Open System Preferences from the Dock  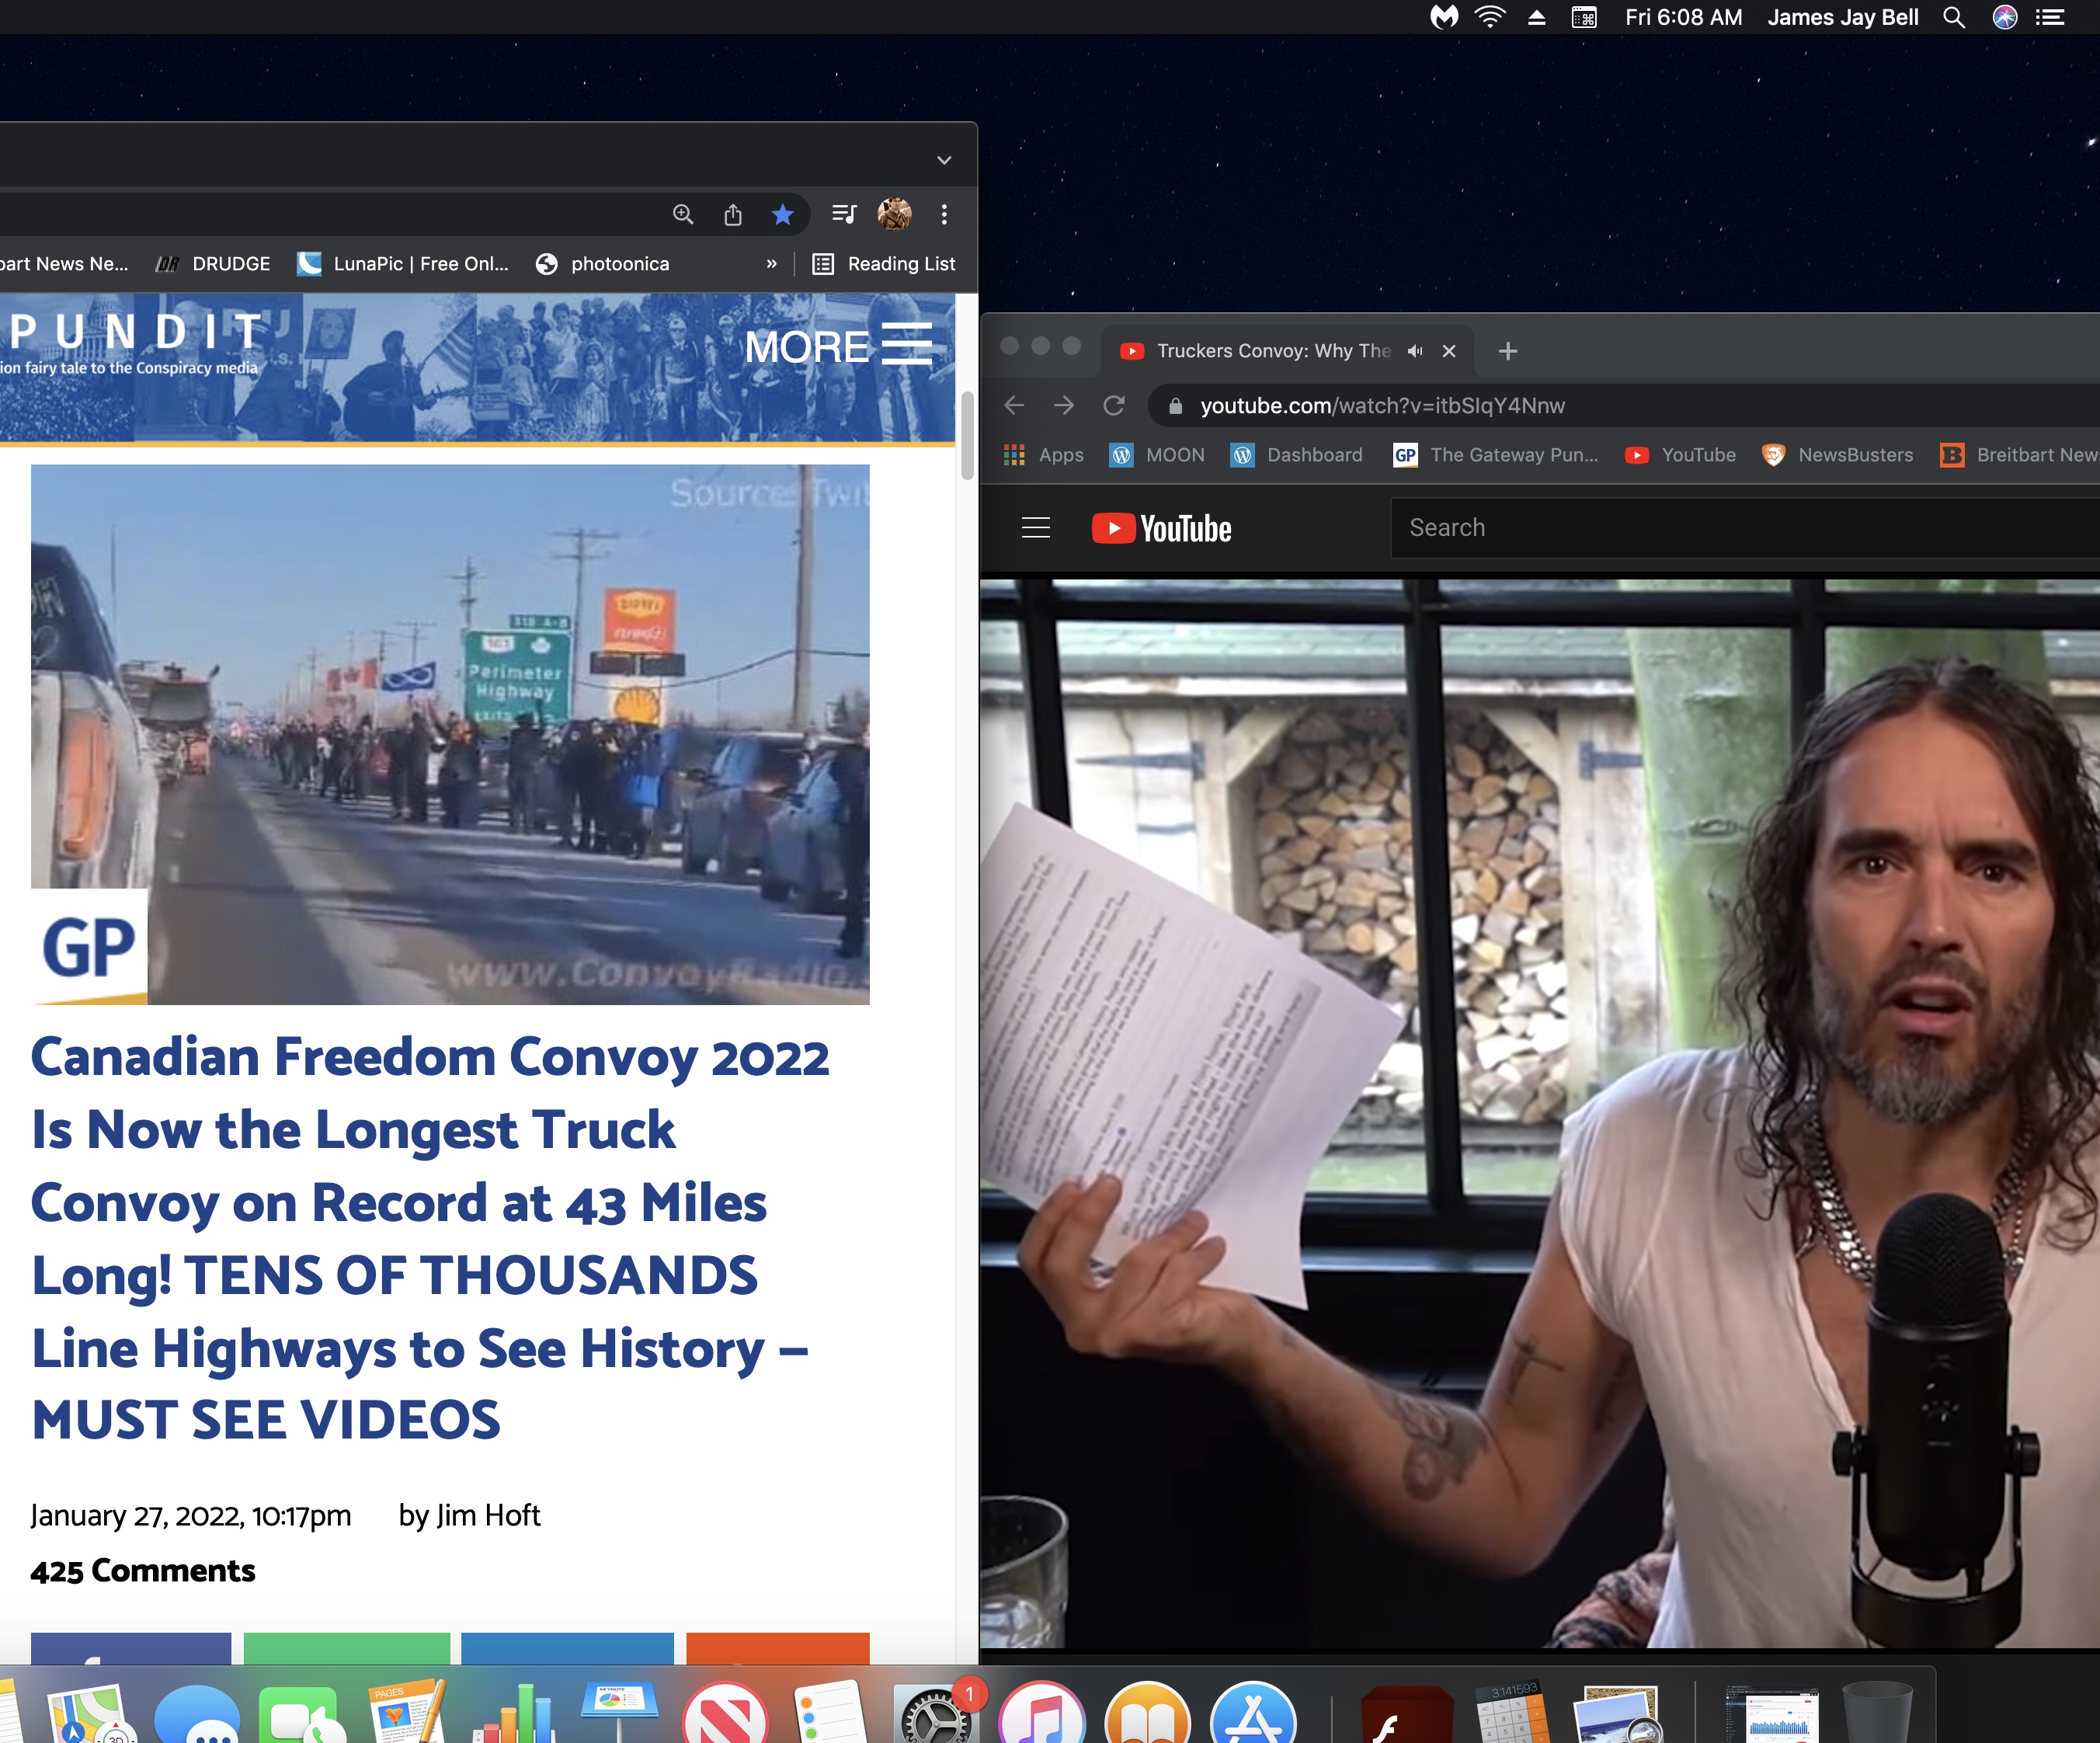coord(937,1714)
